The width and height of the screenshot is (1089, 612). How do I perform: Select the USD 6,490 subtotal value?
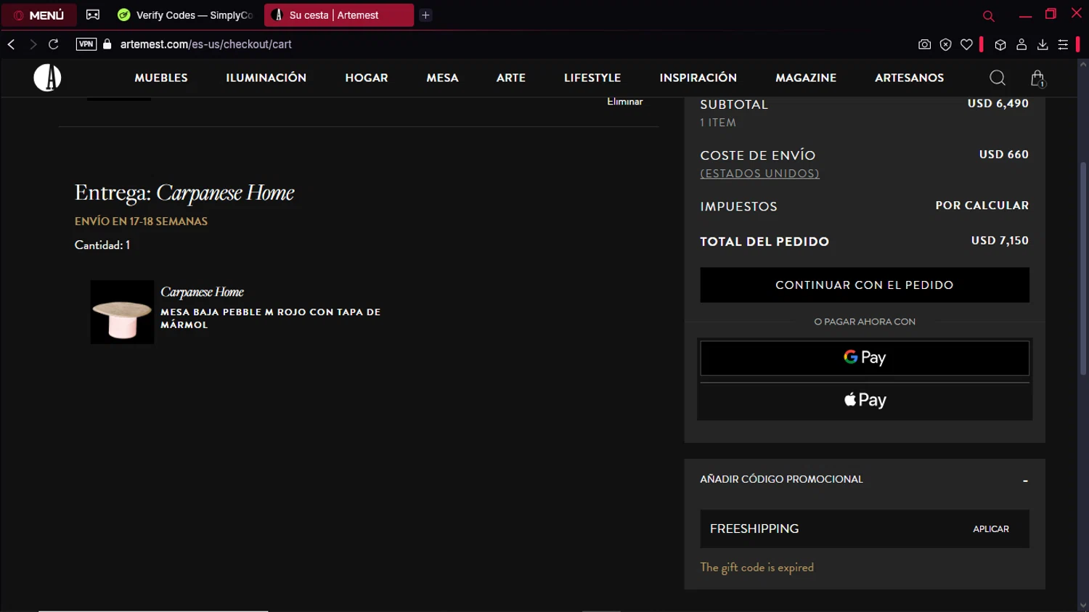coord(998,103)
